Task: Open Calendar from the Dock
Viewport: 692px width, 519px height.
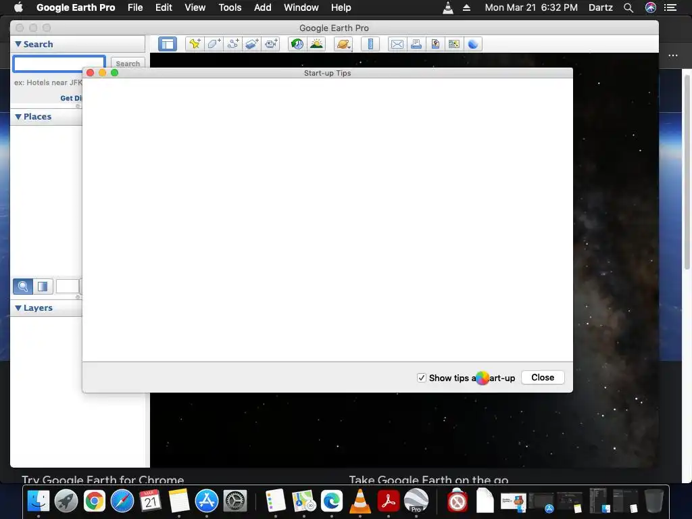Action: pyautogui.click(x=151, y=501)
